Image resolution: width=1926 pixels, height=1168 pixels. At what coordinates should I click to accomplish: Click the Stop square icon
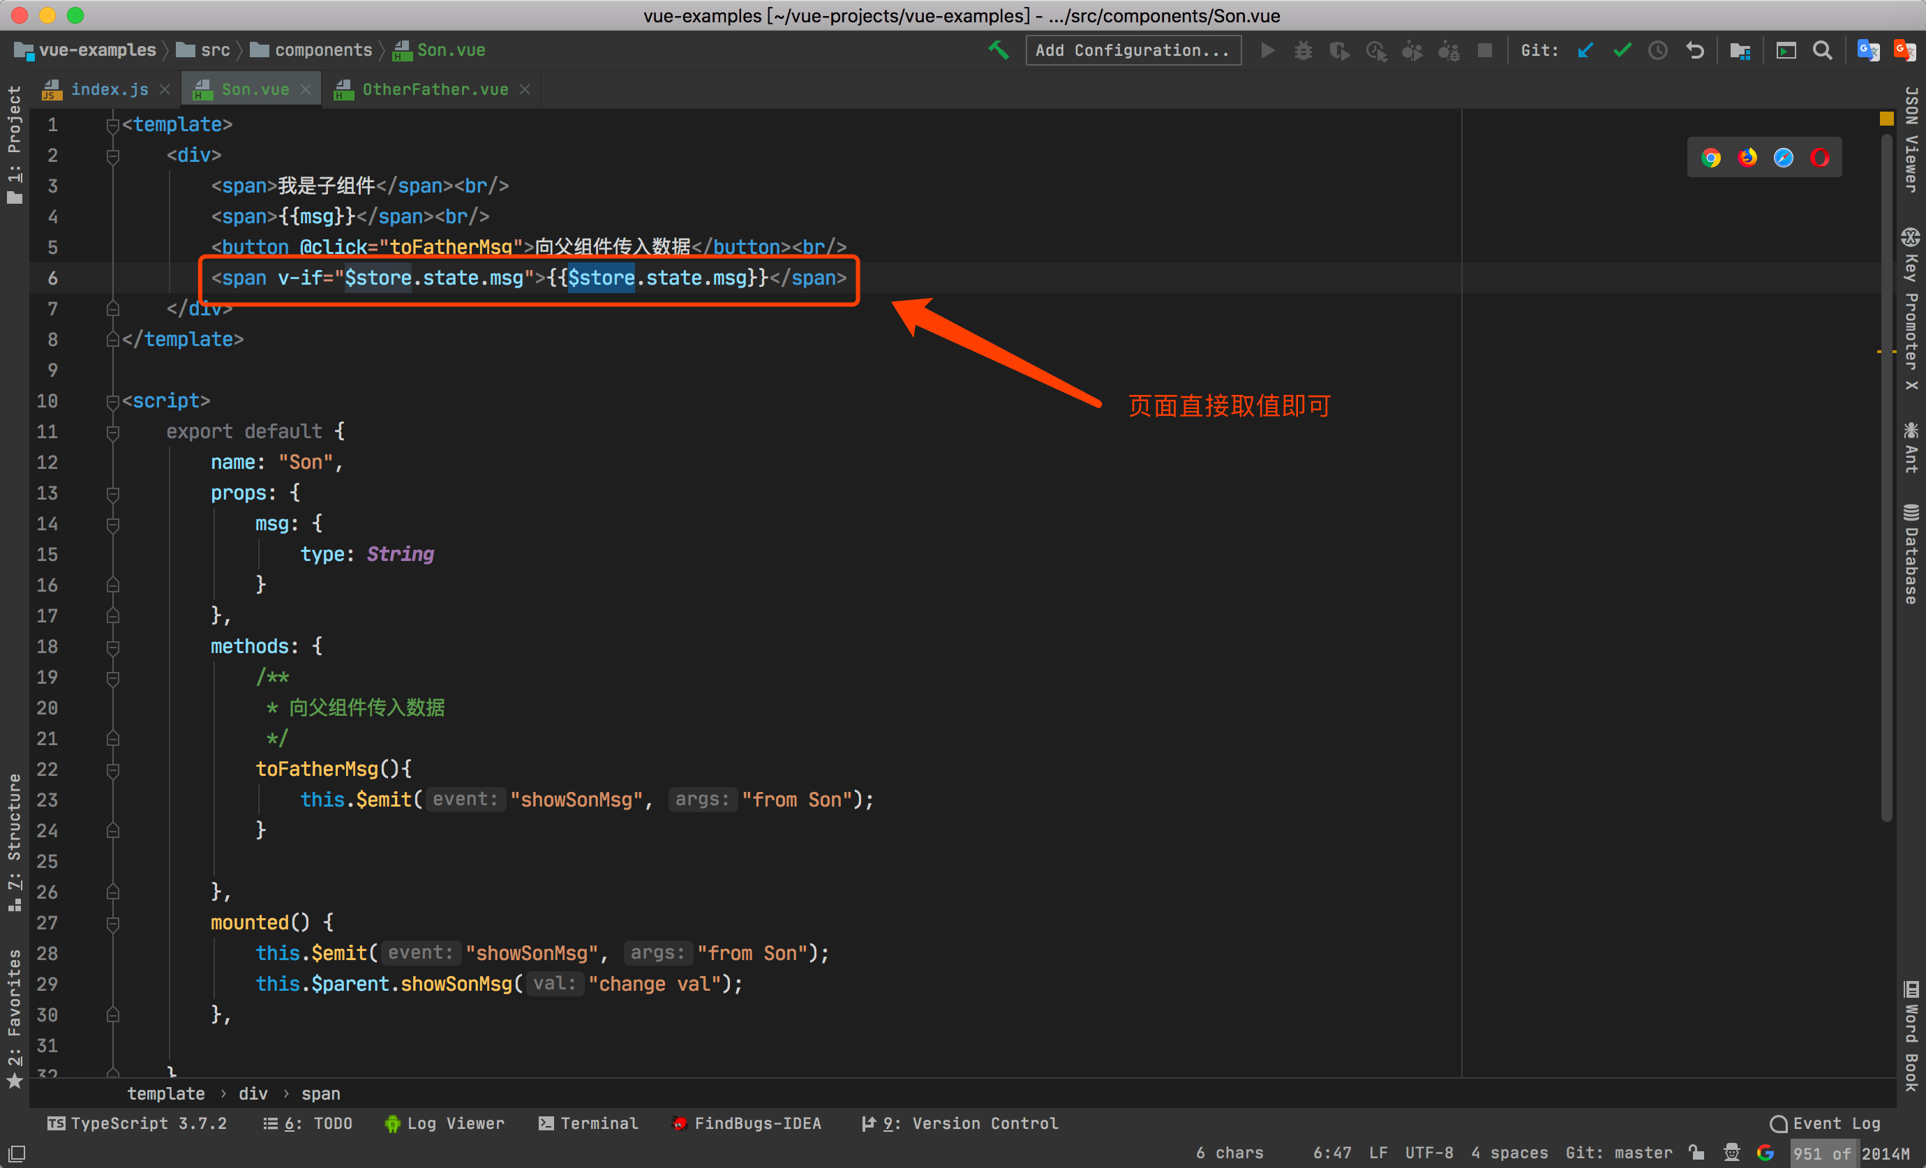point(1485,51)
